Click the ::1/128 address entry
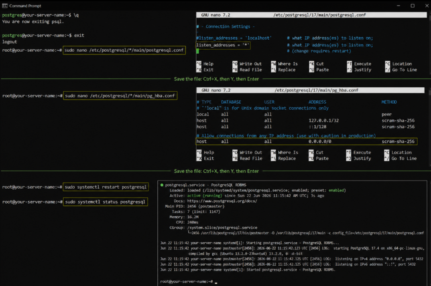Screen dimensions: 431x286 (x=317, y=127)
